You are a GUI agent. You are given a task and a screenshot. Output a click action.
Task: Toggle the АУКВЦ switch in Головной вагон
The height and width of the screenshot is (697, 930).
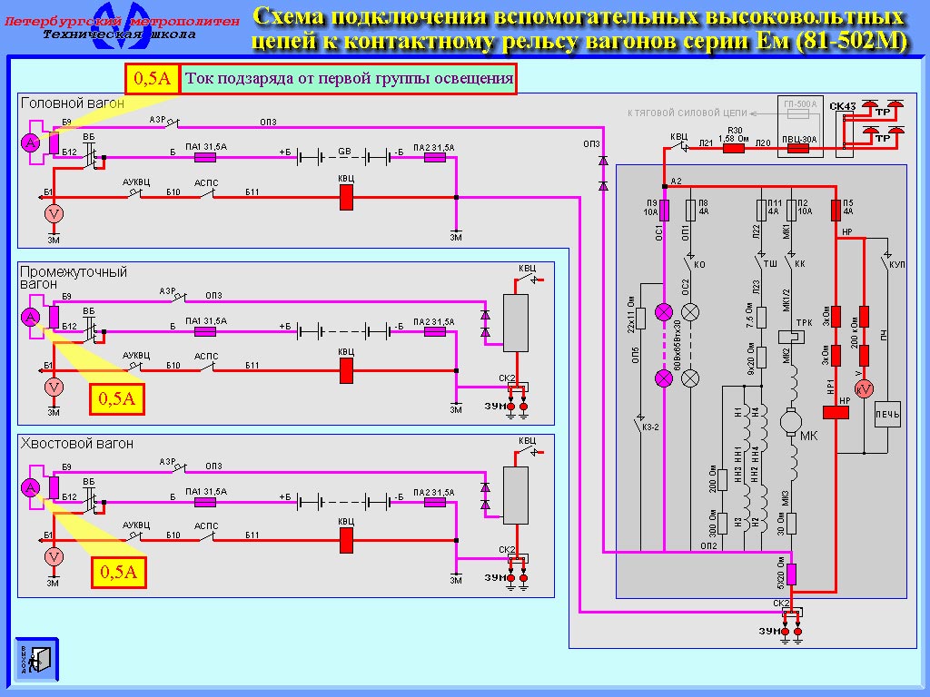coord(138,193)
